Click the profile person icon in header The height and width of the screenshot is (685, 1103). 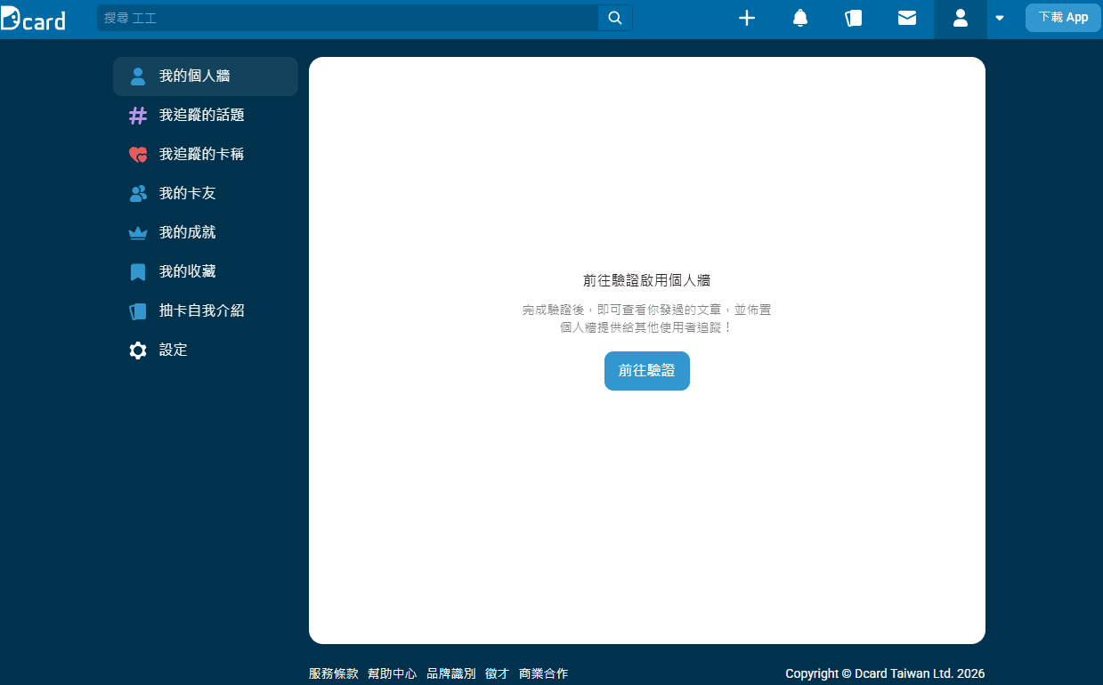[960, 18]
